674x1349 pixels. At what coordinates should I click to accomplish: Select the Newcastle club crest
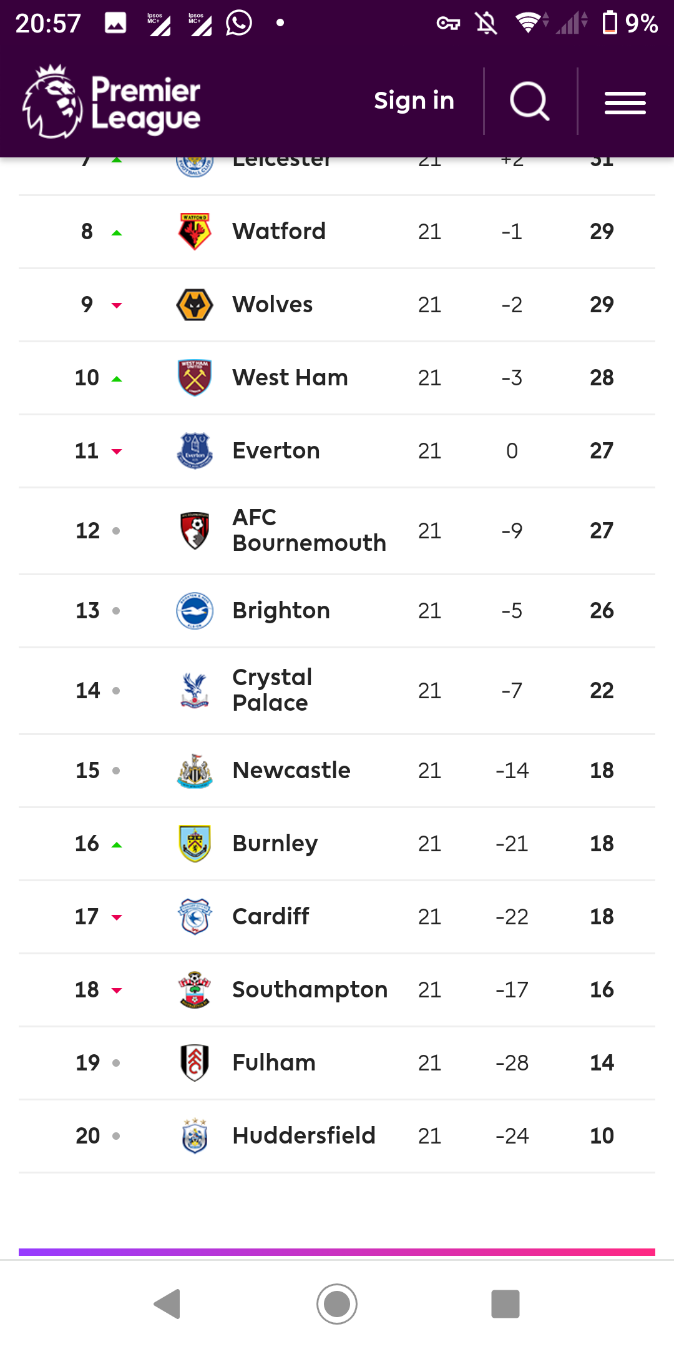coord(195,771)
